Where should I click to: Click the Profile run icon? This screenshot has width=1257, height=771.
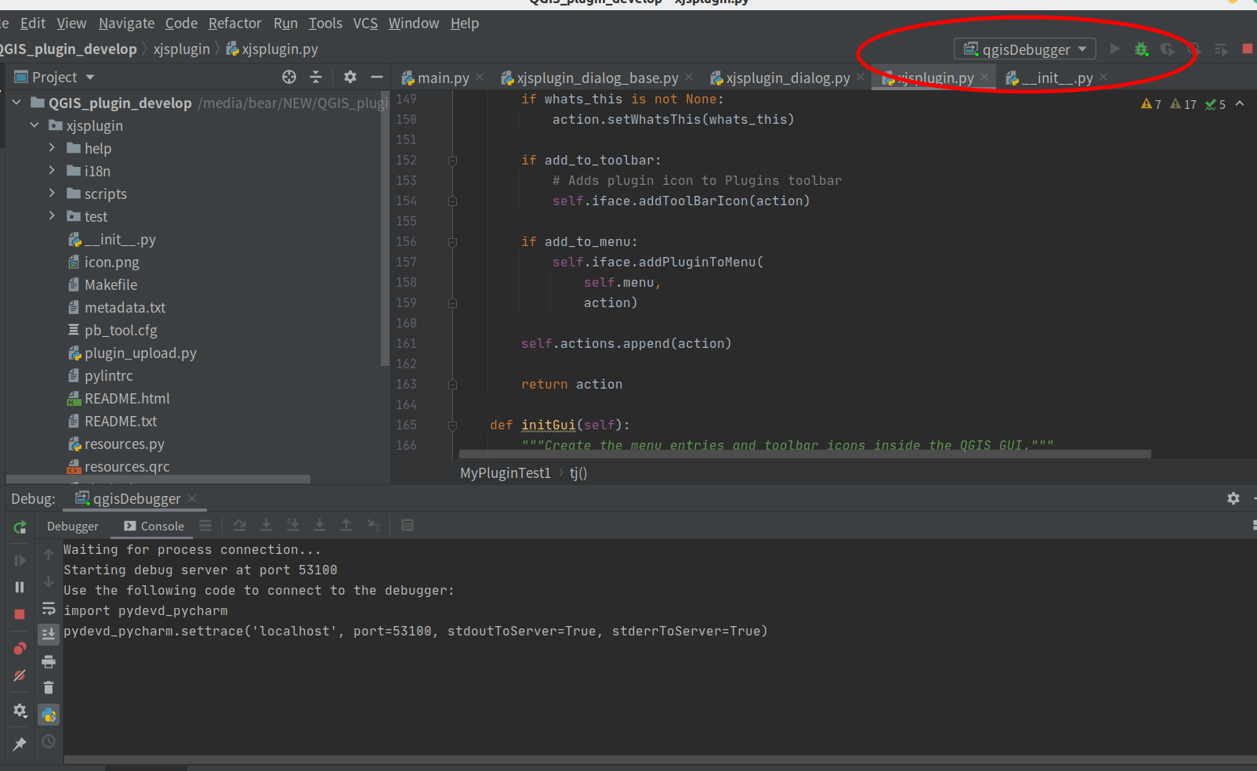pos(1194,49)
